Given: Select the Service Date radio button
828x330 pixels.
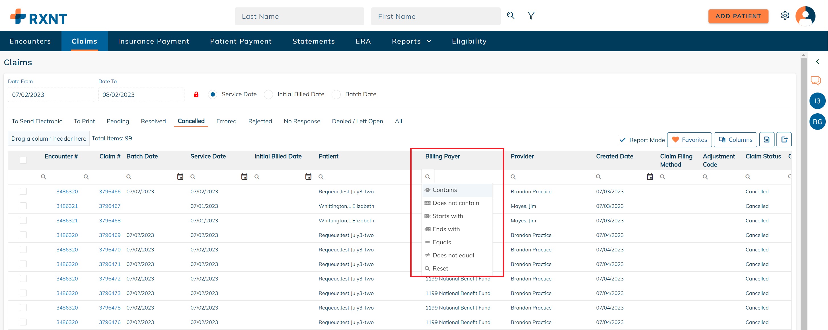Looking at the screenshot, I should click(x=212, y=95).
